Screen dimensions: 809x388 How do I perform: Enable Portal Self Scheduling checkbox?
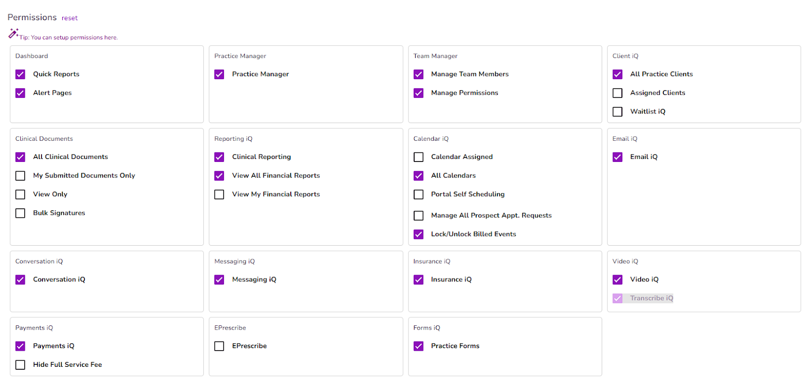pyautogui.click(x=418, y=194)
